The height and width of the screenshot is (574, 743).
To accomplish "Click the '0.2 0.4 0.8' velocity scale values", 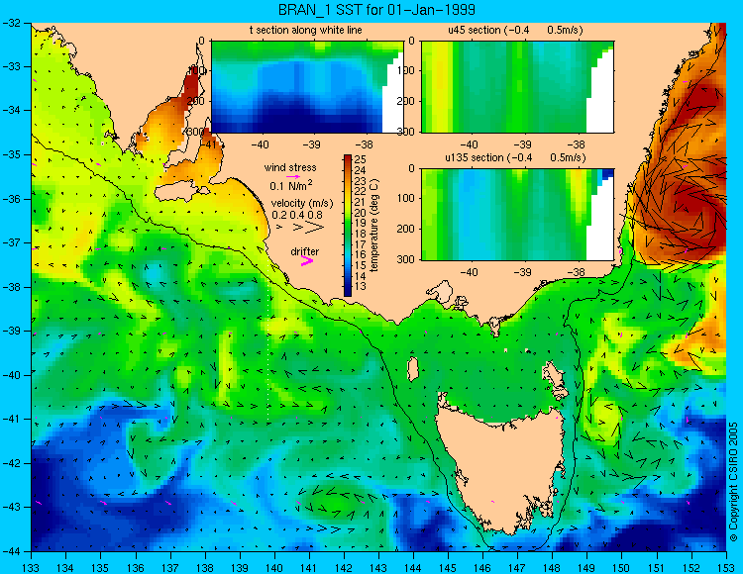I will 297,215.
